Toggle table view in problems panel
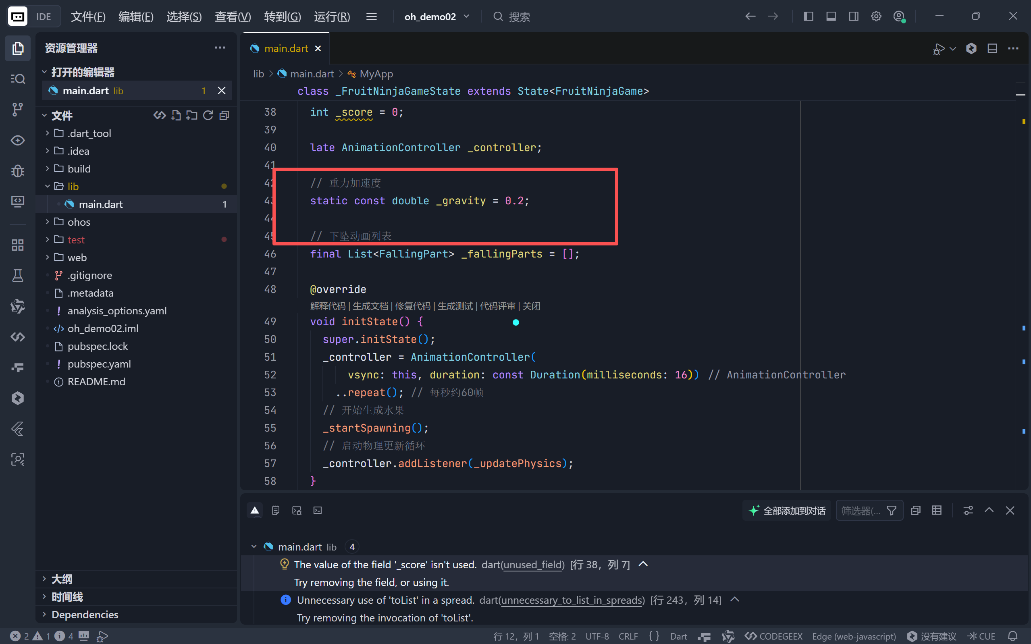Image resolution: width=1031 pixels, height=644 pixels. coord(936,510)
